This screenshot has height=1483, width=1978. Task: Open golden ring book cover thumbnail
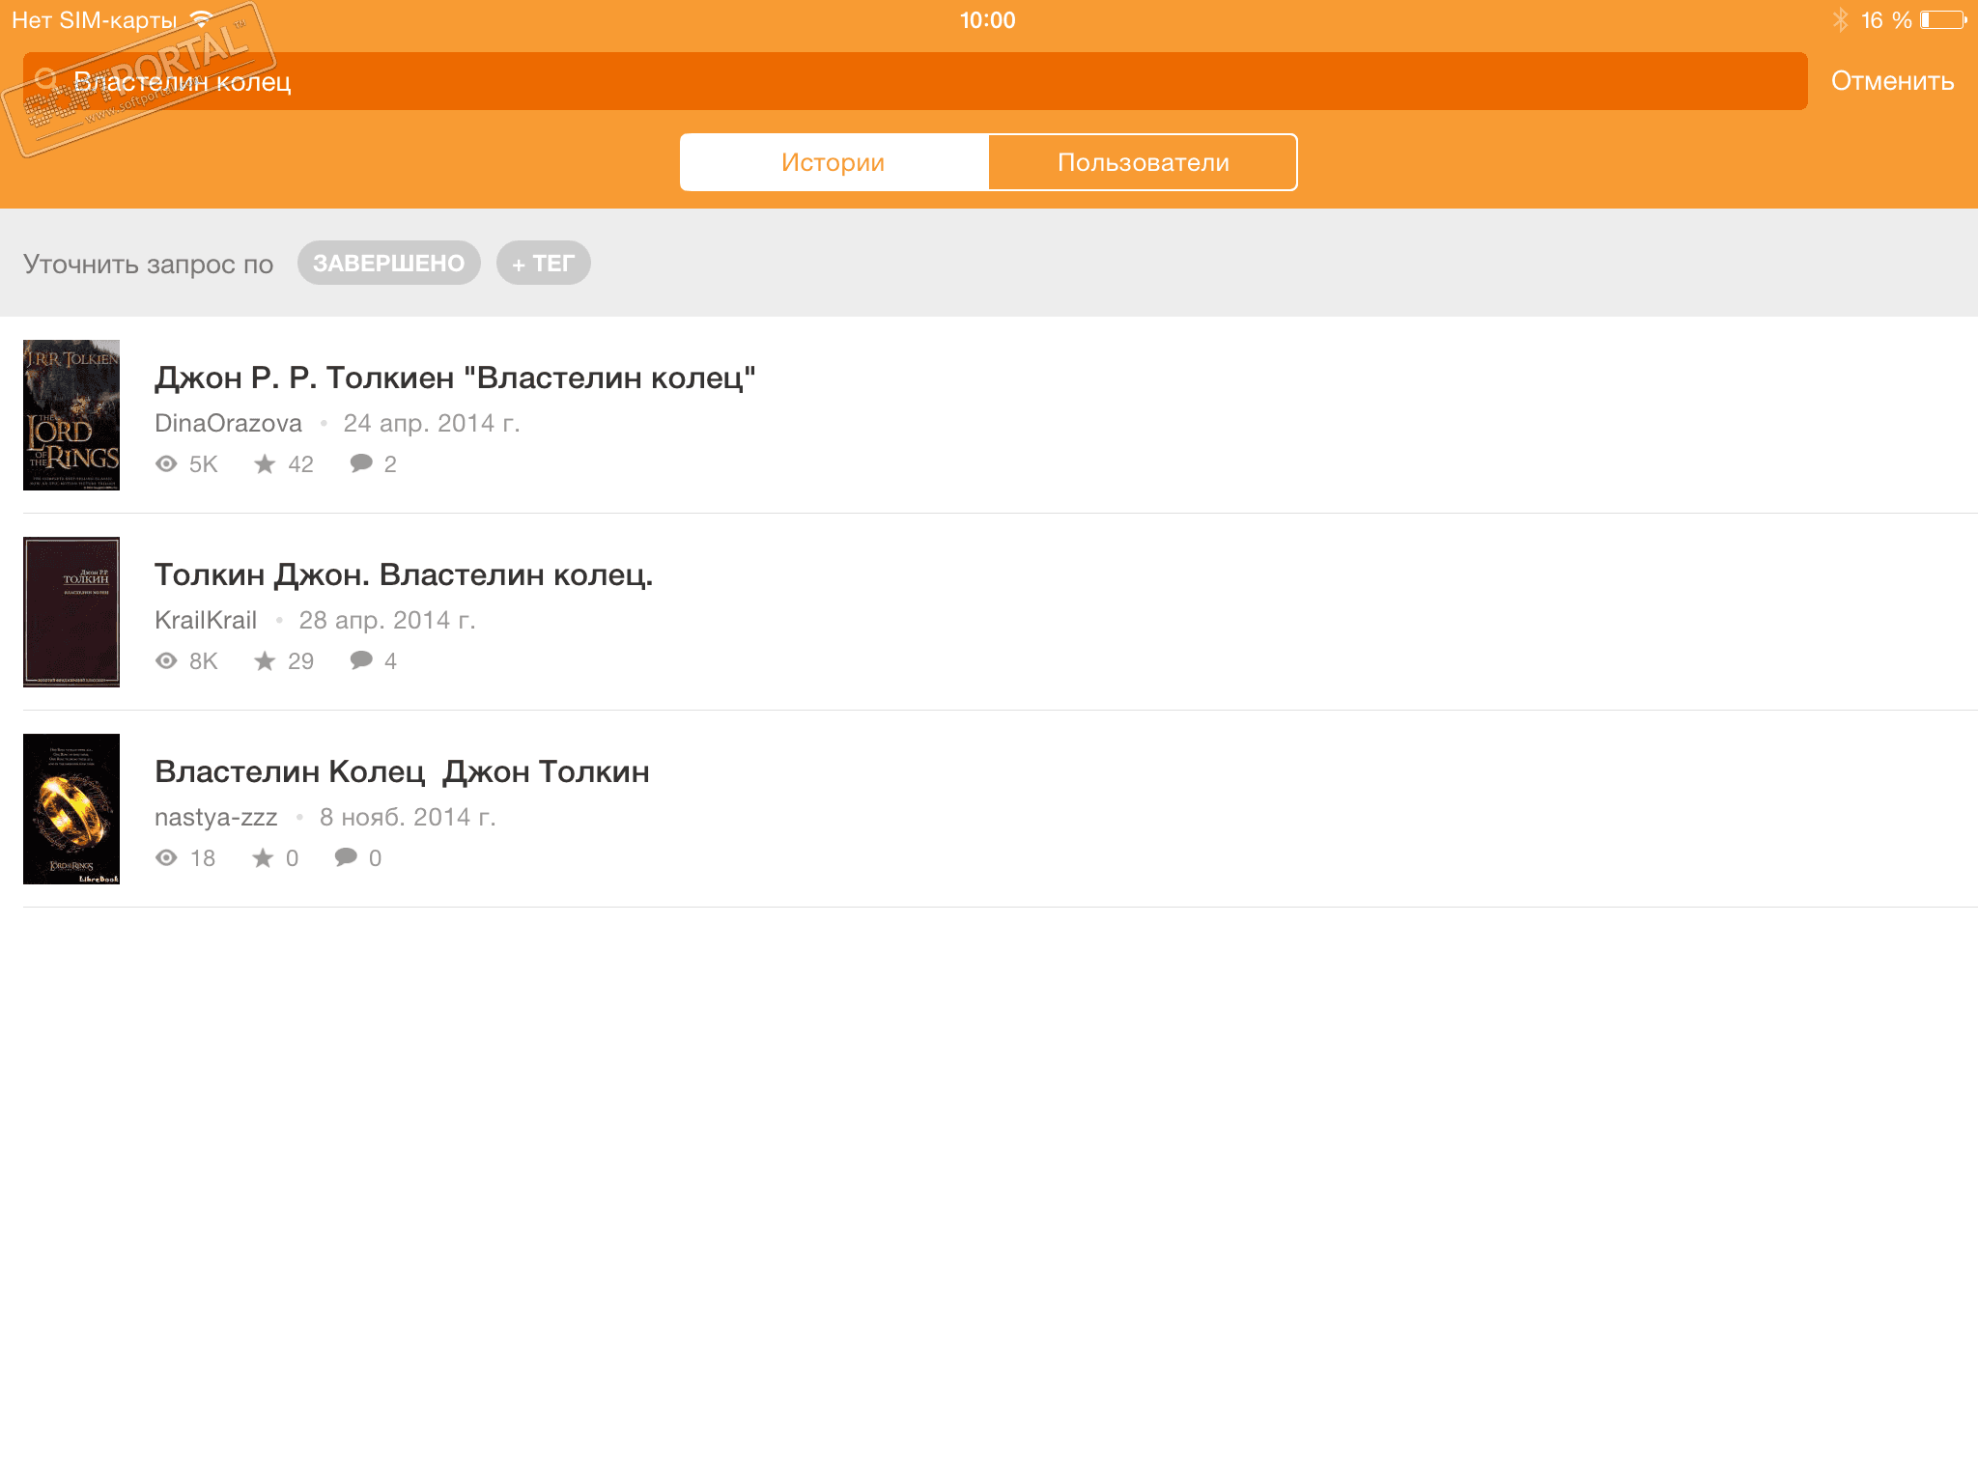71,809
